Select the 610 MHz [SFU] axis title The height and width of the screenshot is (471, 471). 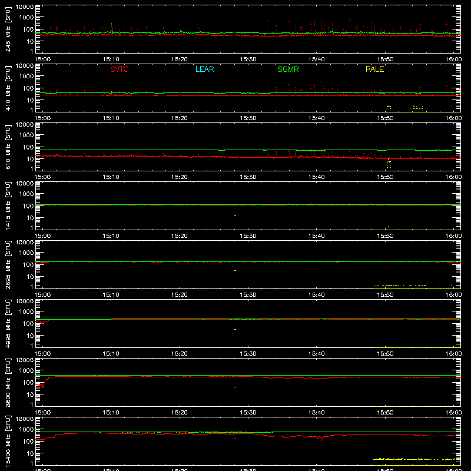[x=8, y=147]
